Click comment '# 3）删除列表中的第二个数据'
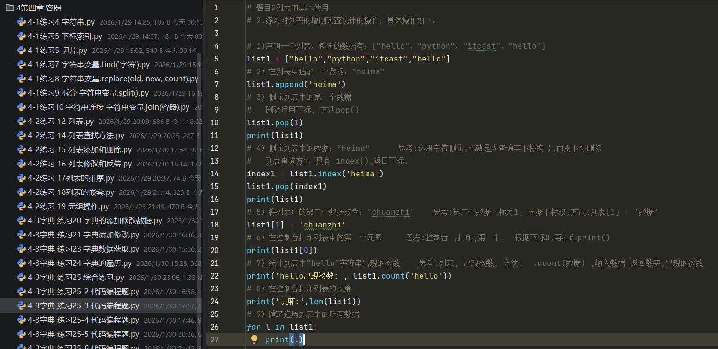Viewport: 718px width, 349px height. pyautogui.click(x=299, y=97)
